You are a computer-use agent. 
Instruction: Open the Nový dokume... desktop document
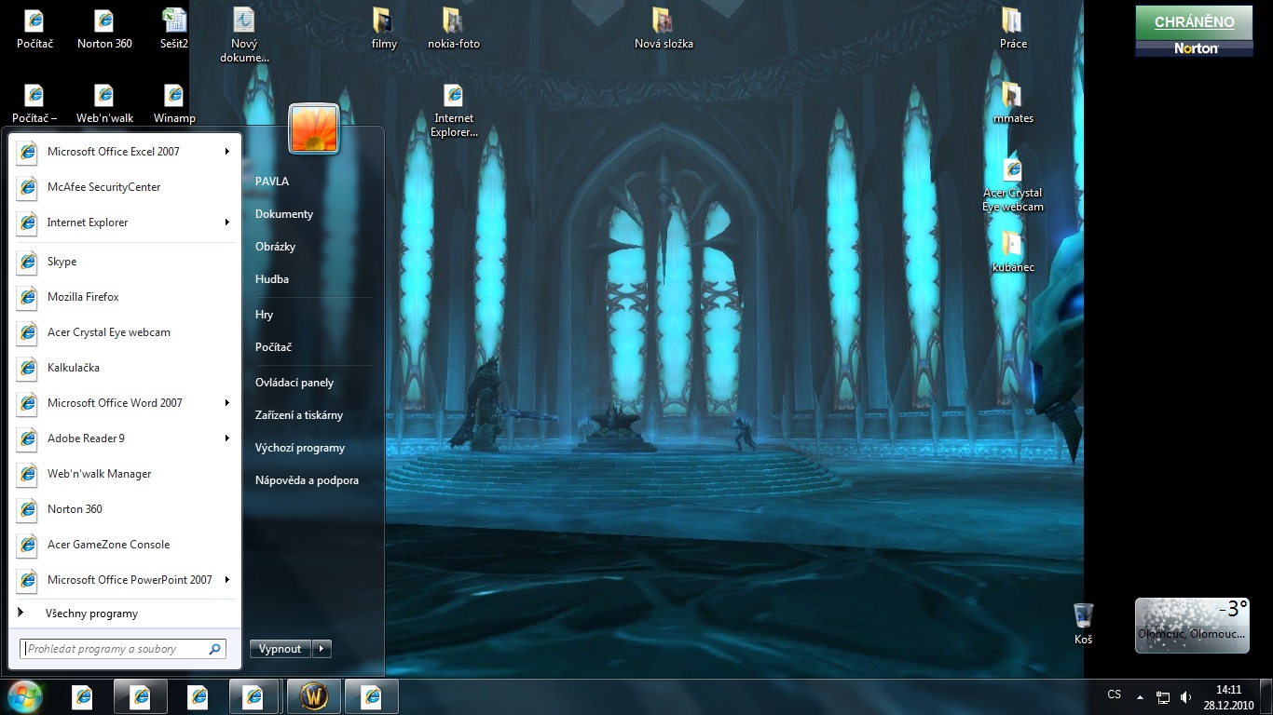point(244,34)
